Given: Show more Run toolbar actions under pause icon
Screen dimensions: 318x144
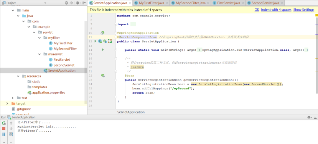Looking at the screenshot, I should point(4,142).
